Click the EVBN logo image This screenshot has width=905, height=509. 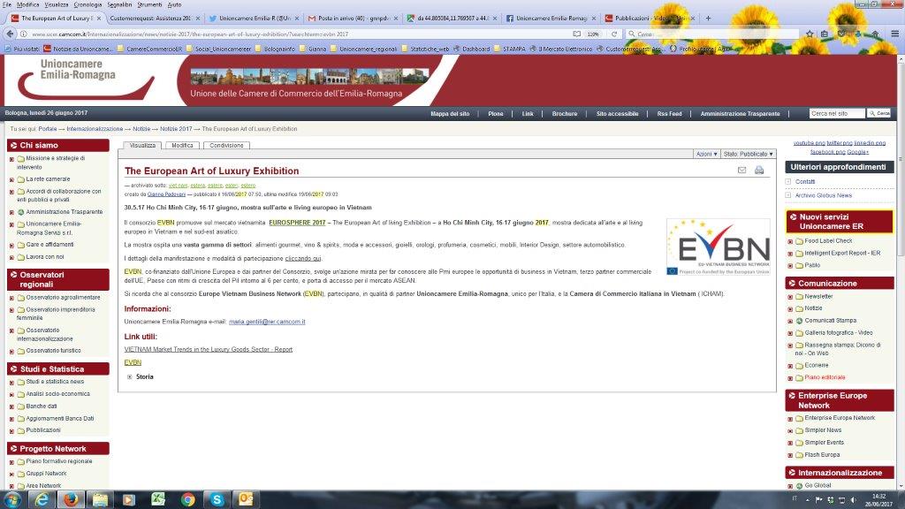pos(717,247)
